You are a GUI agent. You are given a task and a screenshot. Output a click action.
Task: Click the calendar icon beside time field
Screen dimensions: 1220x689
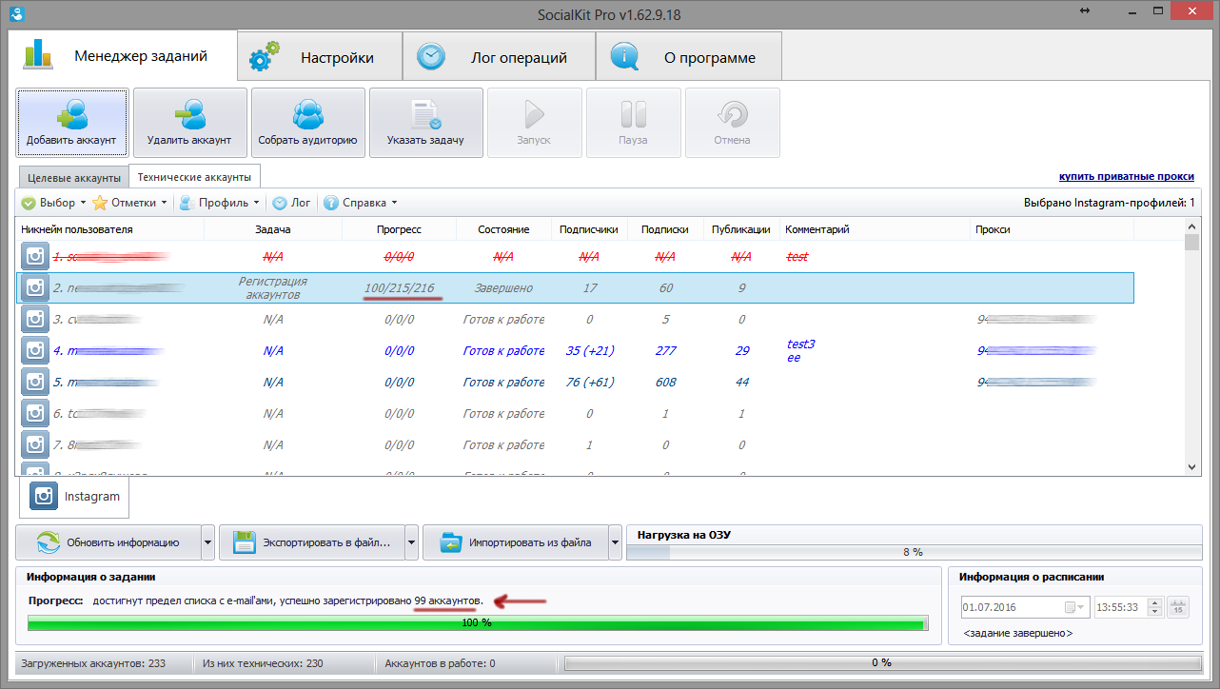pyautogui.click(x=1177, y=607)
